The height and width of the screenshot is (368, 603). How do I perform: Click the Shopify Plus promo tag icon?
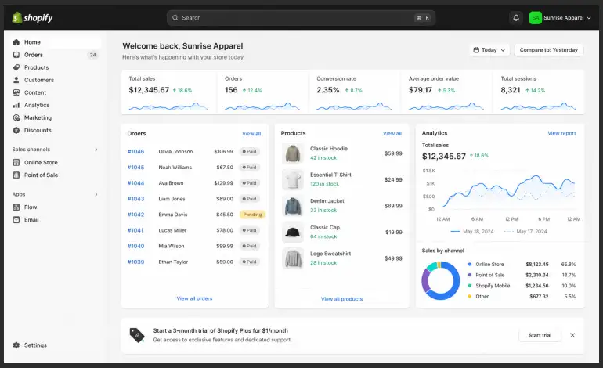click(137, 335)
